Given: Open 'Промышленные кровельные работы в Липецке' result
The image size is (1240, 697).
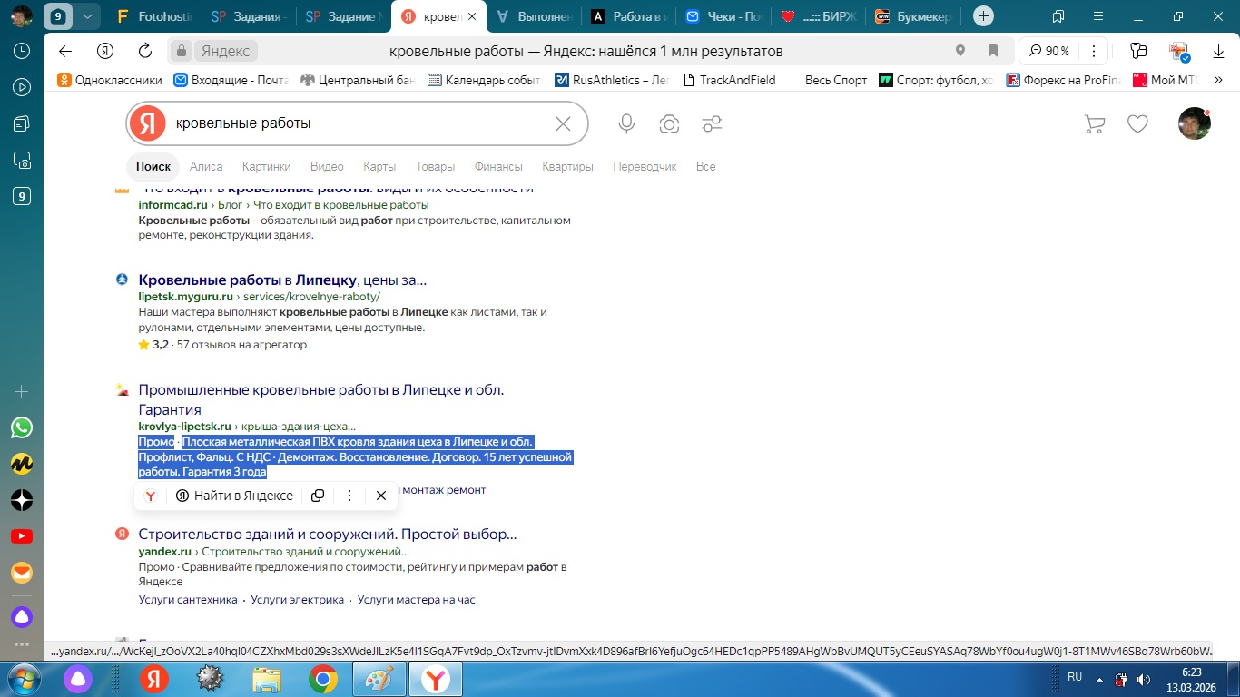Looking at the screenshot, I should coord(320,399).
